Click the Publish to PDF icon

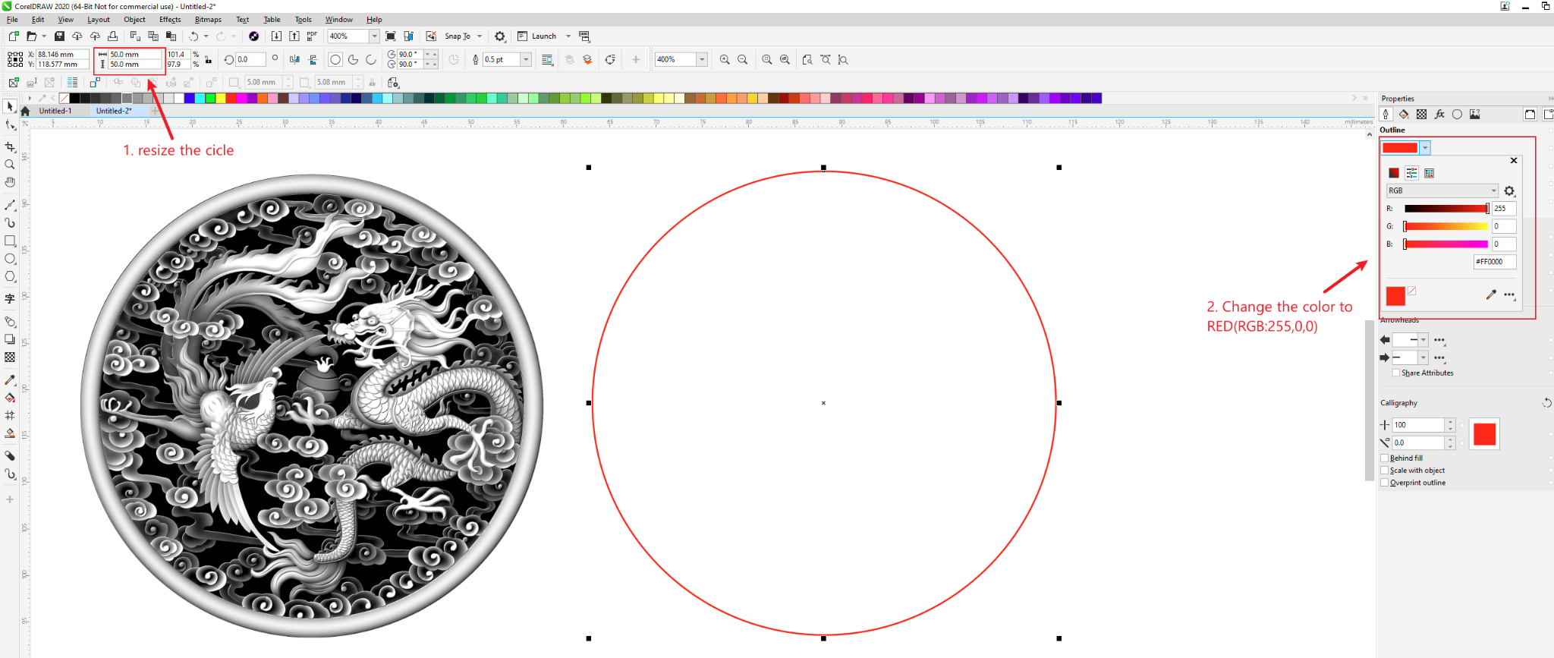pos(312,36)
